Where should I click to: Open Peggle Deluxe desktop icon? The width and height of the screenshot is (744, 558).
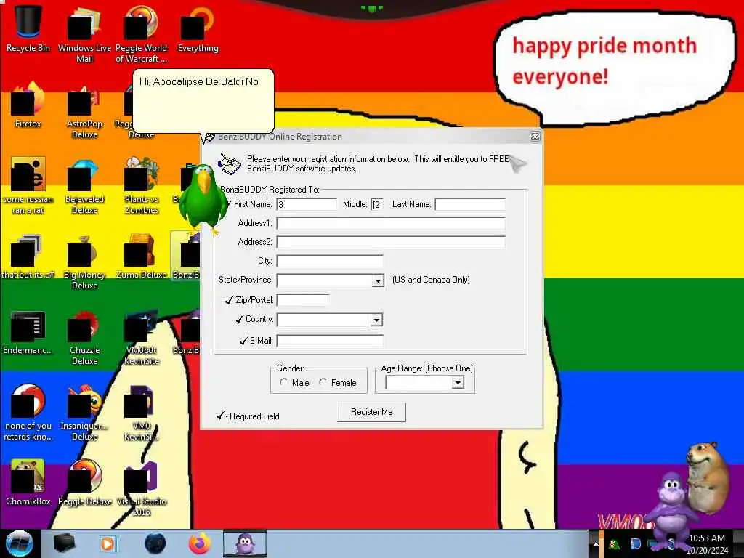click(84, 482)
